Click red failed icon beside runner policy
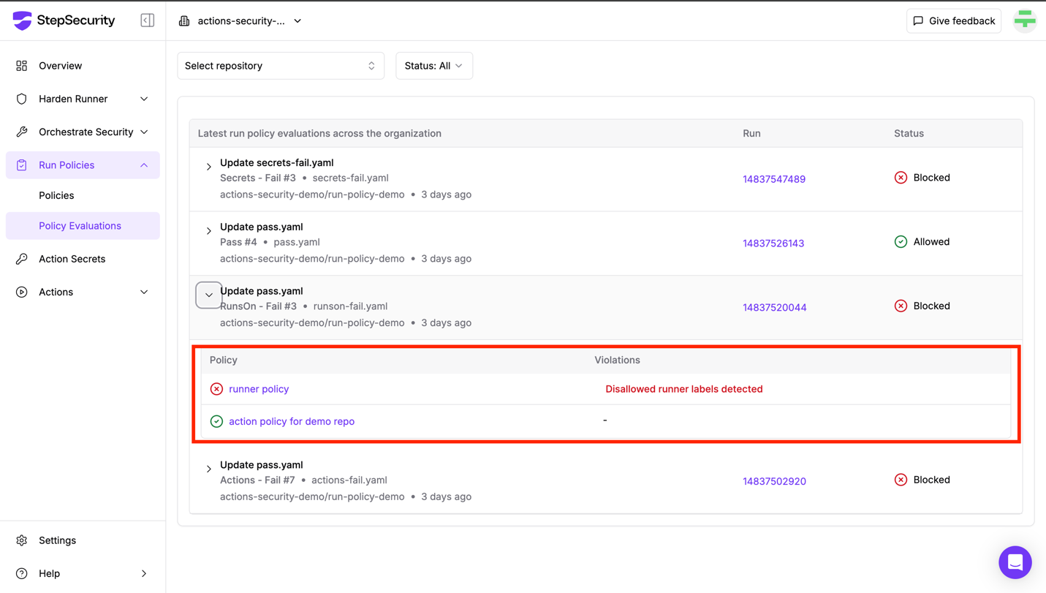This screenshot has height=593, width=1046. coord(216,389)
